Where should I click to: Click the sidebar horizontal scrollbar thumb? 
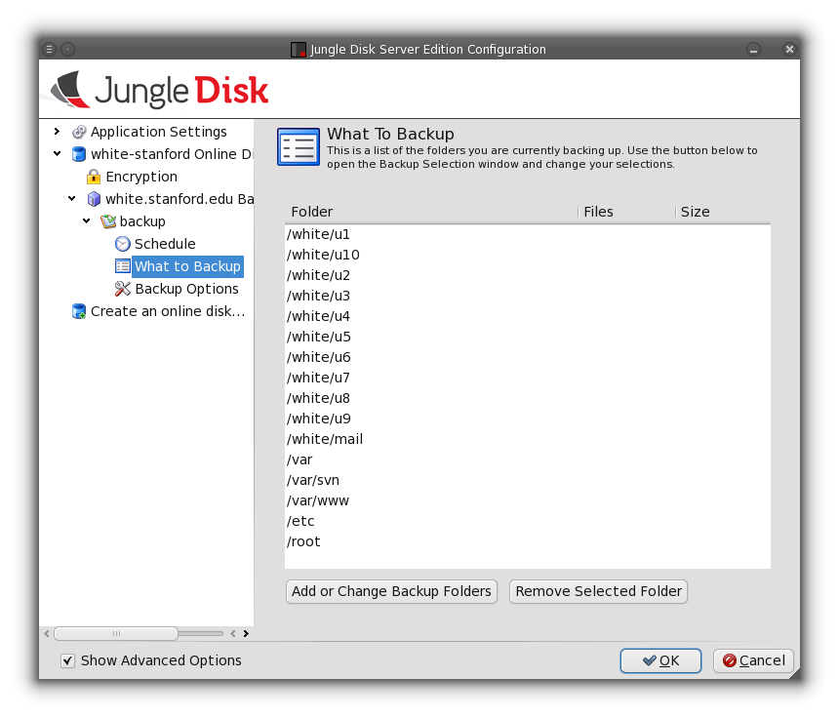coord(115,633)
